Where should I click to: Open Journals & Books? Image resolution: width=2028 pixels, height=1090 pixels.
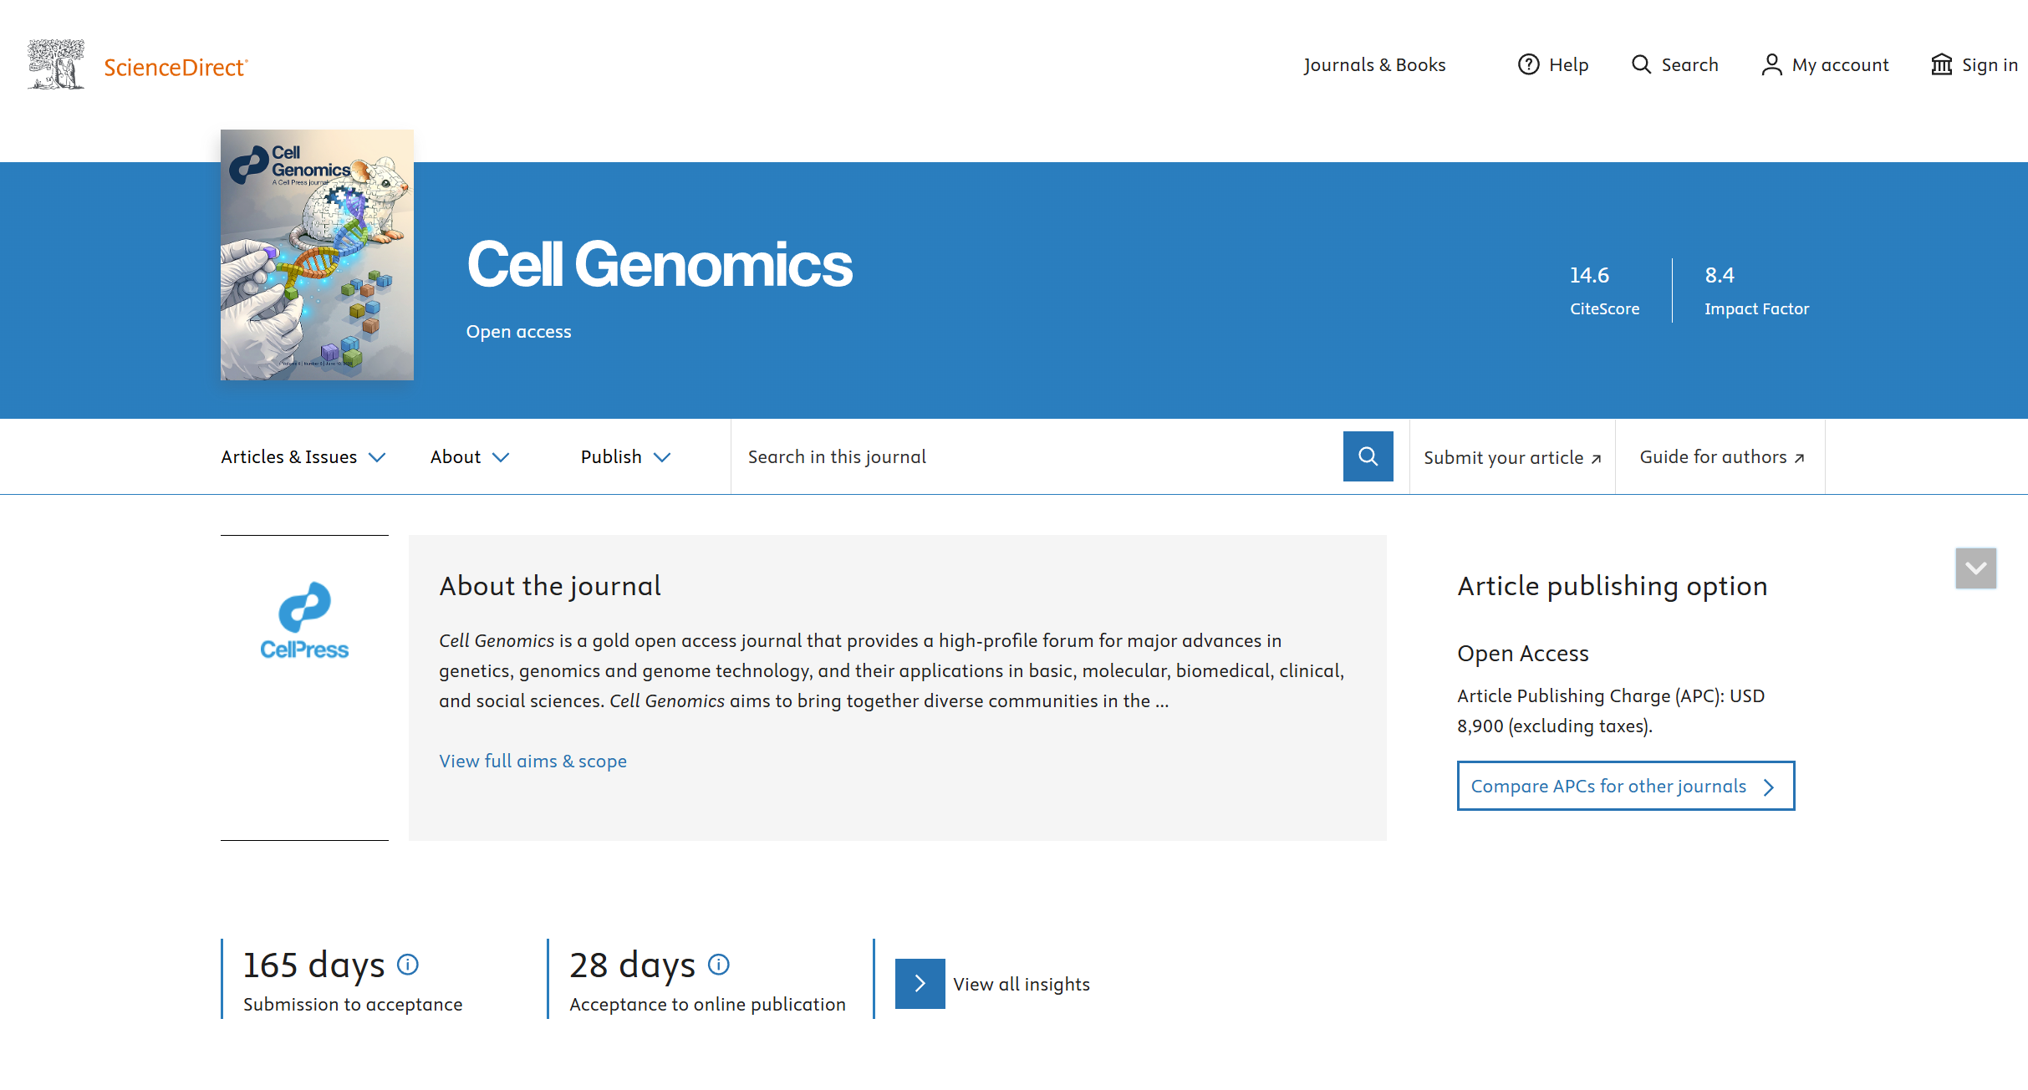pos(1374,64)
